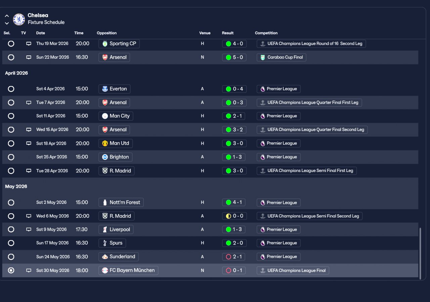Sort by the Result column header

point(228,33)
